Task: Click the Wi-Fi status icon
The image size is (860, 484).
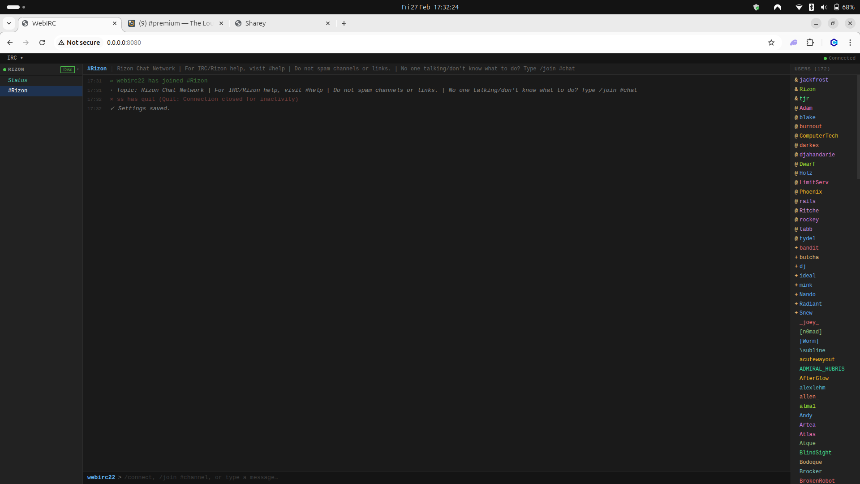Action: click(799, 7)
